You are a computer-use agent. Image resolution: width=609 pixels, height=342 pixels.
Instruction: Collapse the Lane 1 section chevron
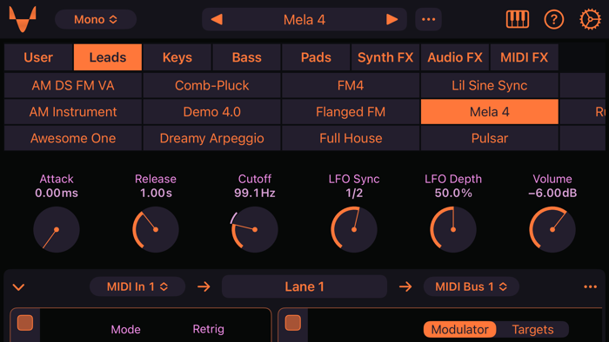(18, 287)
